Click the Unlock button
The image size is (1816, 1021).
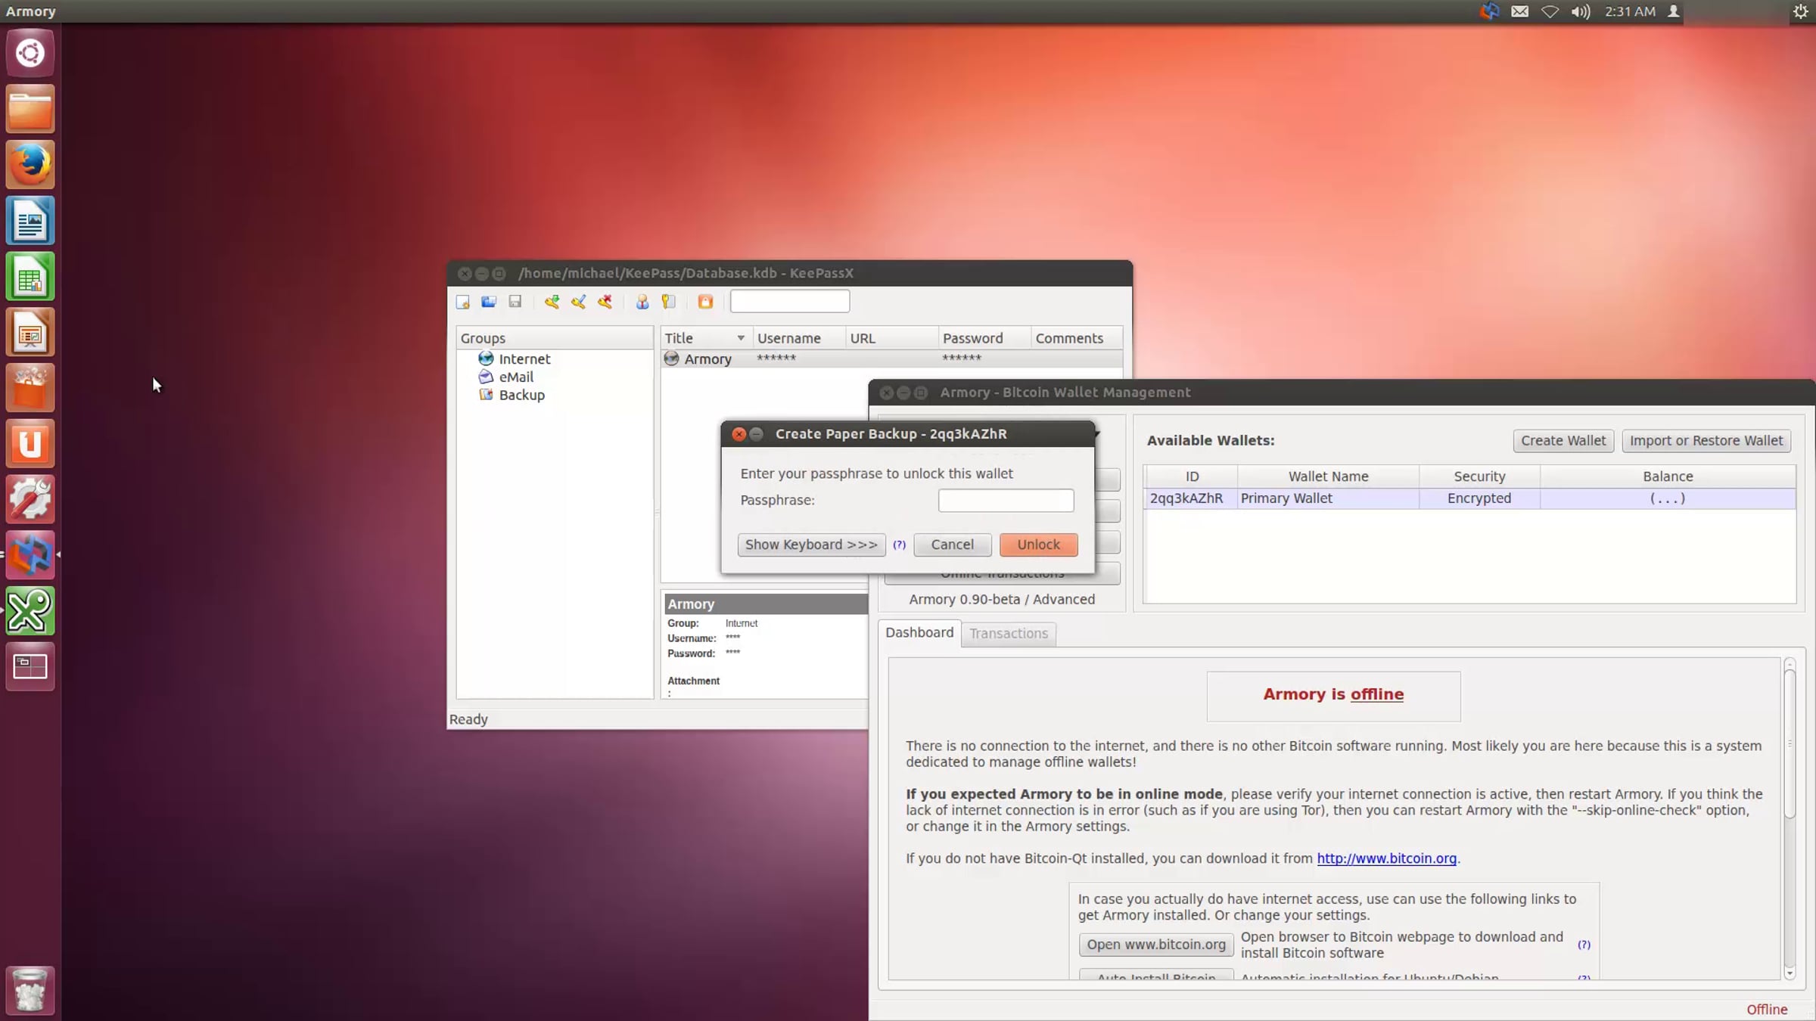pos(1038,545)
